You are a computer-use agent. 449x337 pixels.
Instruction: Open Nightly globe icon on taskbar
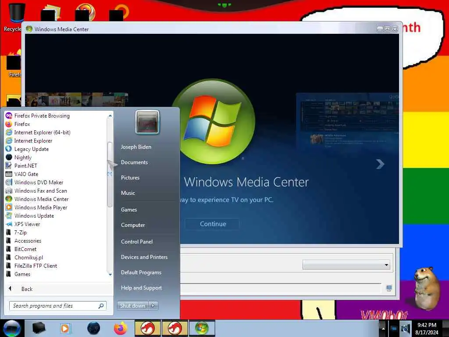[x=94, y=328]
